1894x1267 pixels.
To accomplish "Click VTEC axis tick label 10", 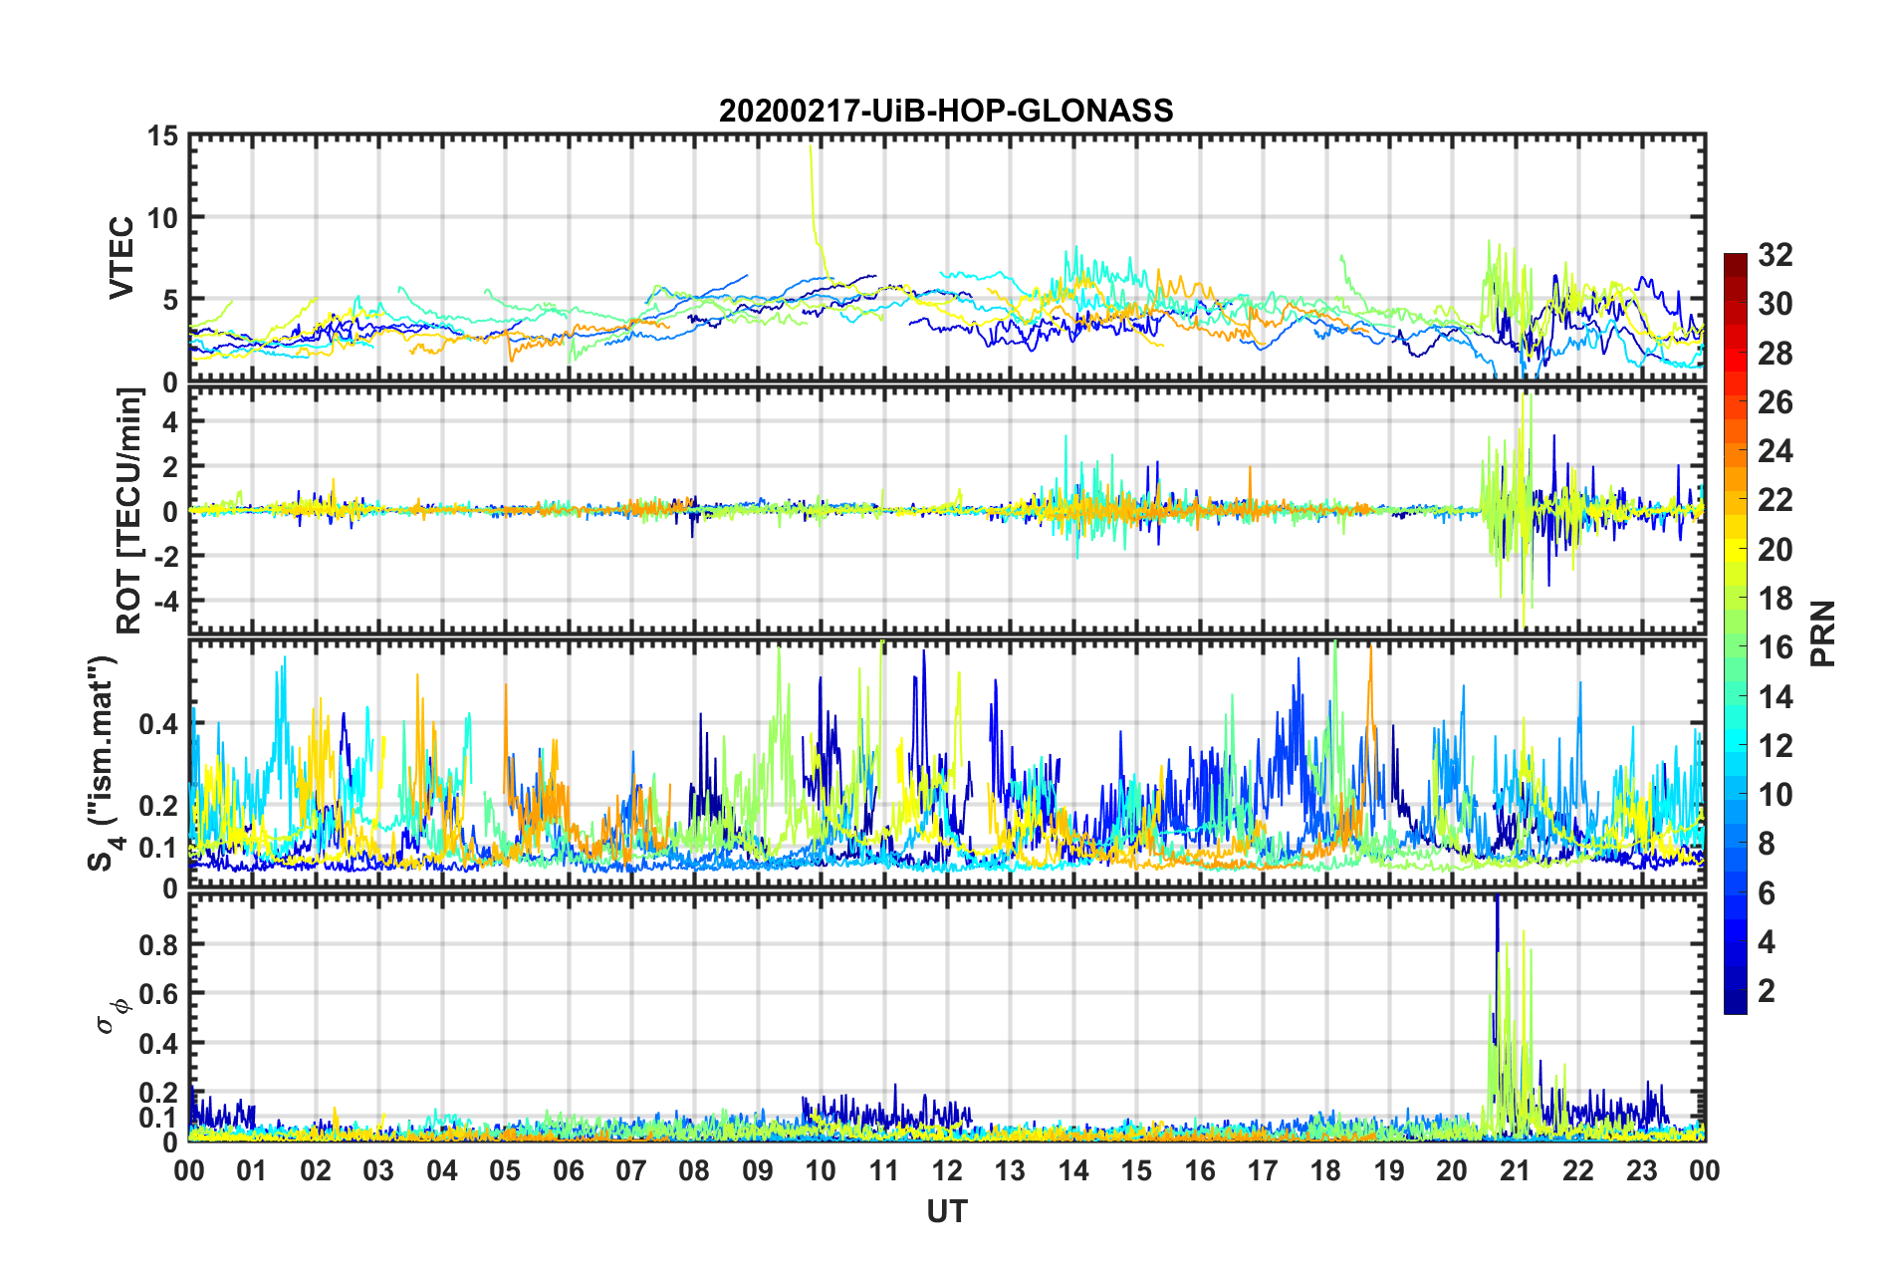I will 162,217.
